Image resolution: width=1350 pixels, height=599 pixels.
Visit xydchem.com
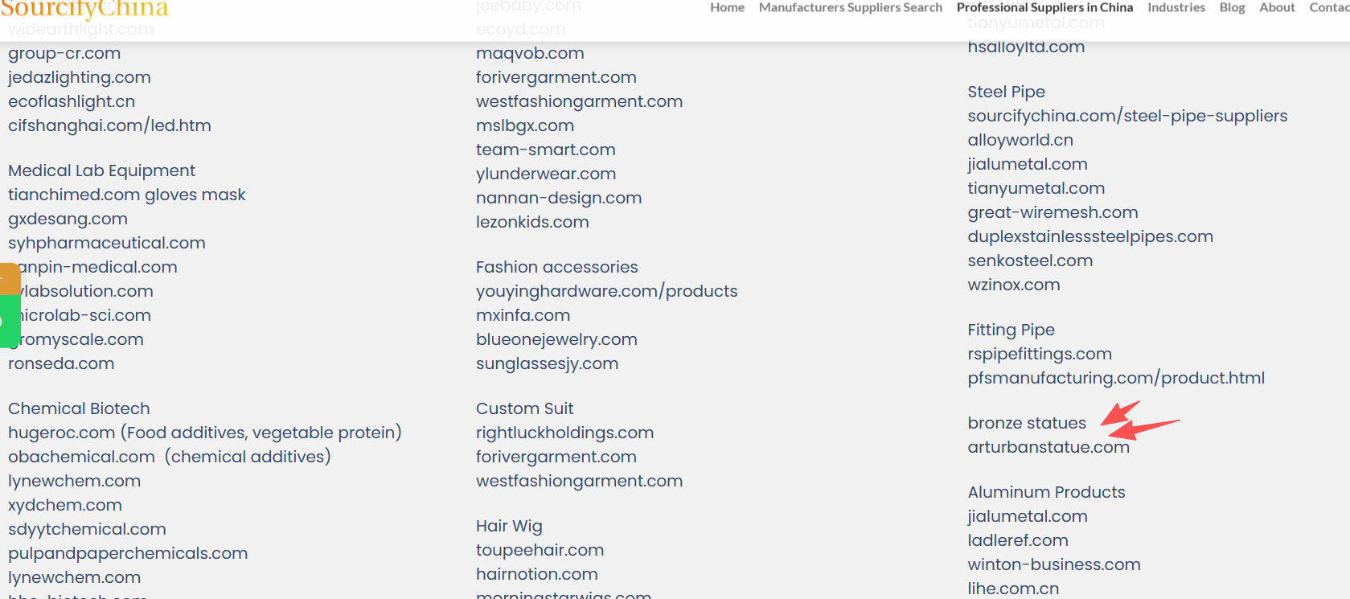click(65, 506)
